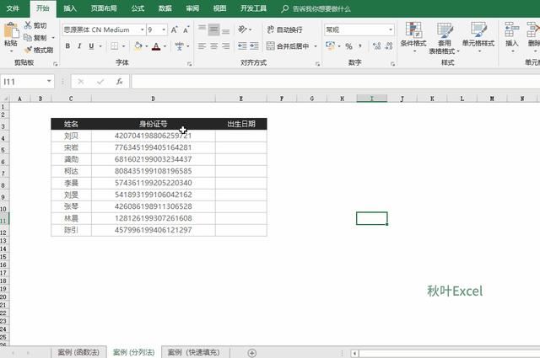Image resolution: width=540 pixels, height=358 pixels.
Task: Click the fill color paint bucket
Action: point(138,45)
